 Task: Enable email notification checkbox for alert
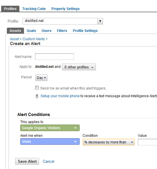coord(37,87)
